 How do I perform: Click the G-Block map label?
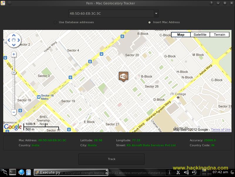click(170, 56)
